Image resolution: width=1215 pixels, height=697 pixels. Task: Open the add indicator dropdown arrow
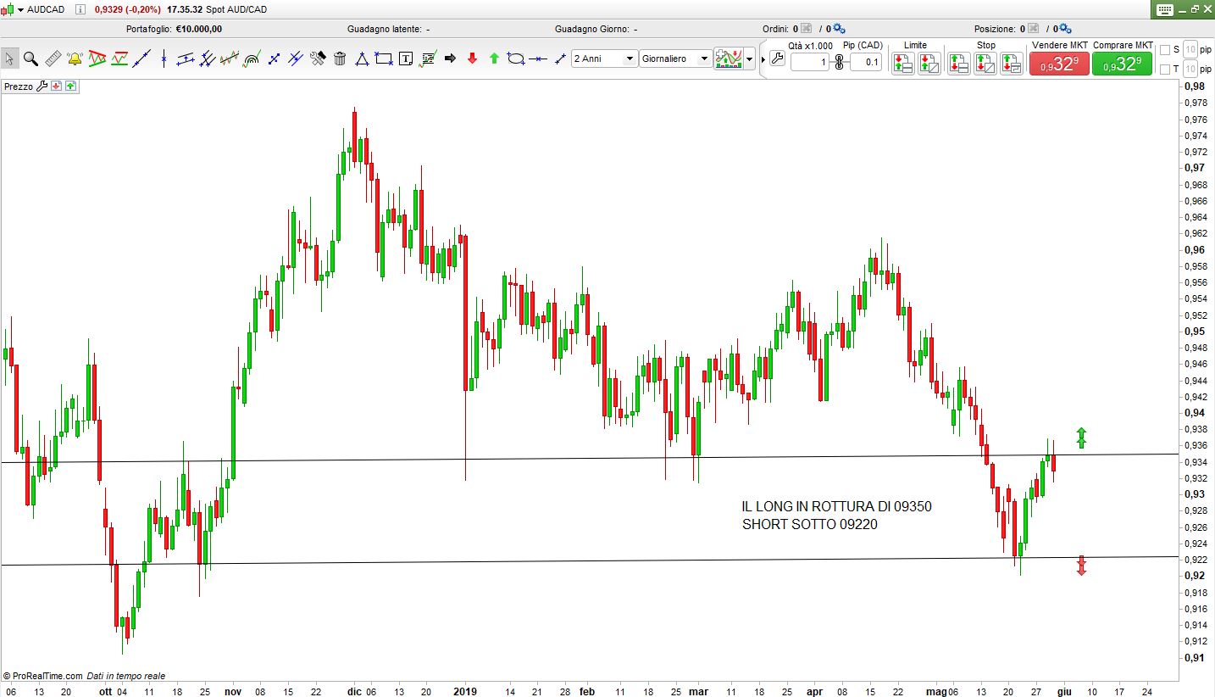tap(749, 59)
